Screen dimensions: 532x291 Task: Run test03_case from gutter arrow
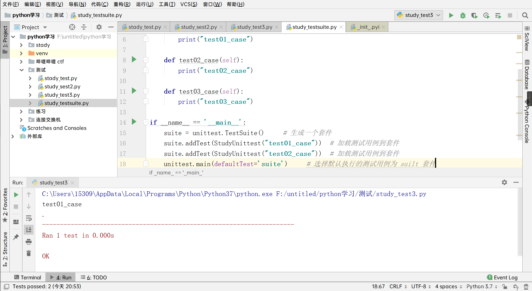click(x=134, y=91)
